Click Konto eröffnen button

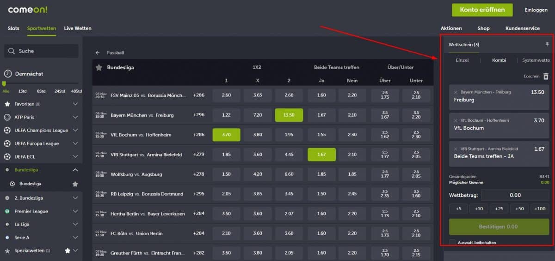[482, 10]
